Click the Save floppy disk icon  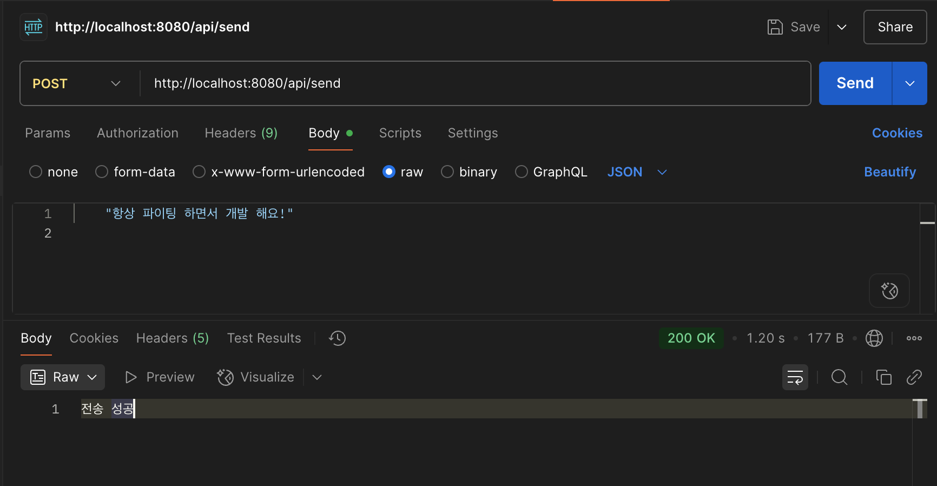pyautogui.click(x=775, y=27)
